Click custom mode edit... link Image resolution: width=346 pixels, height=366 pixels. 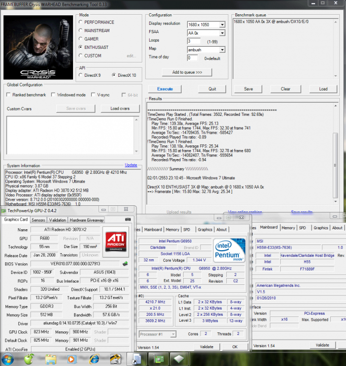point(131,55)
